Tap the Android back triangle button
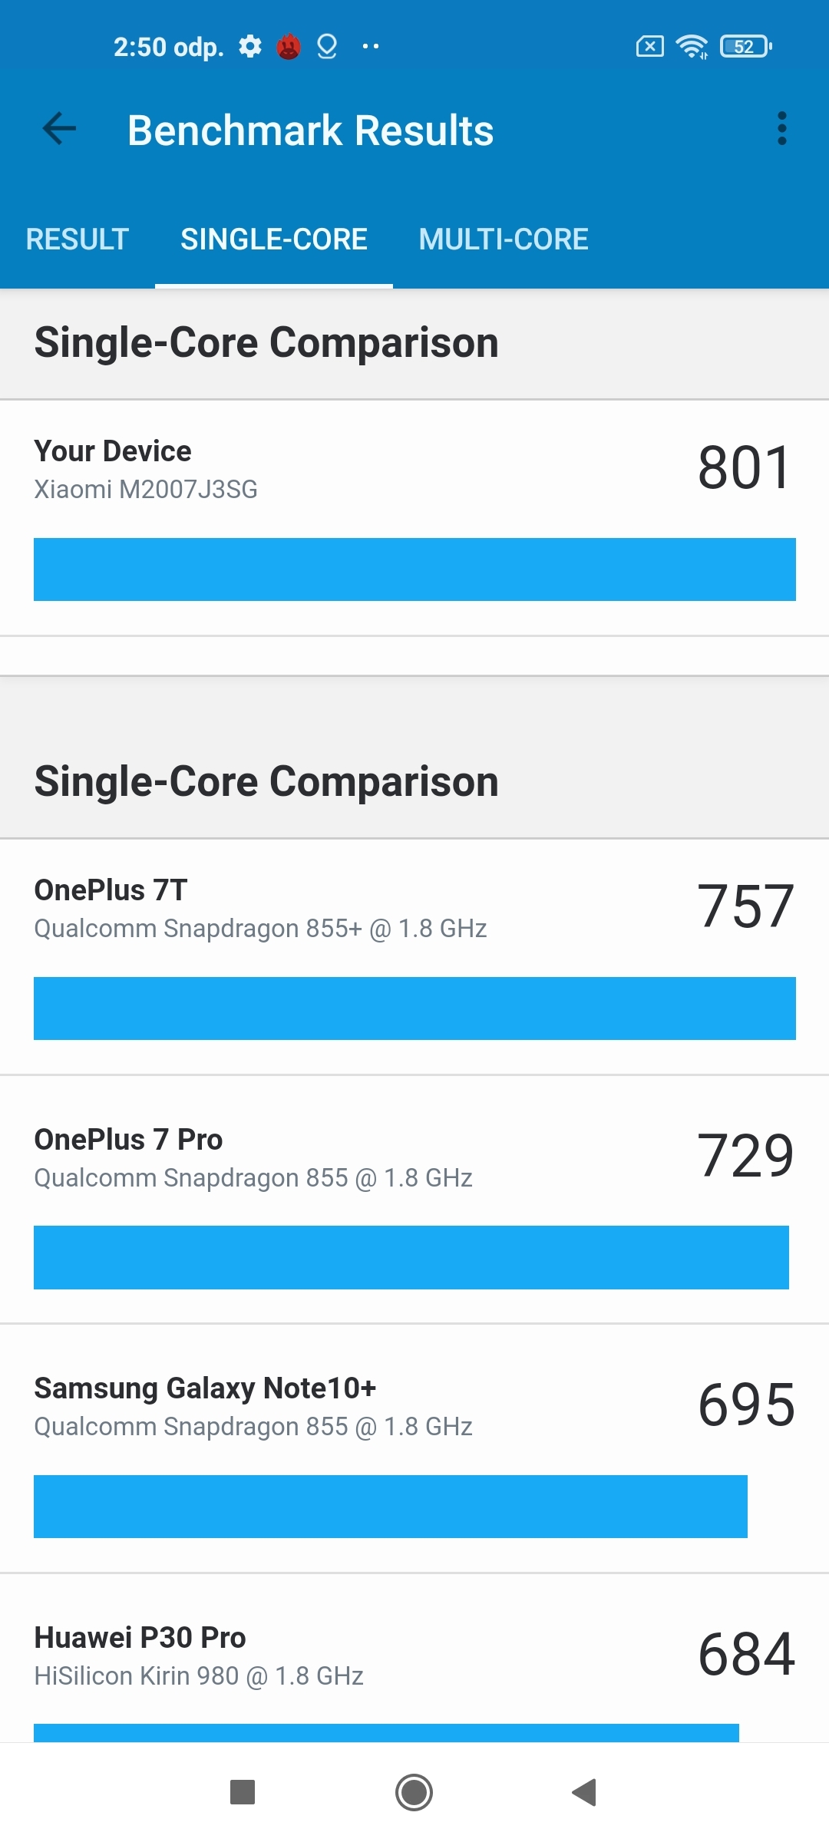Screen dimensions: 829x1842 point(584,1792)
